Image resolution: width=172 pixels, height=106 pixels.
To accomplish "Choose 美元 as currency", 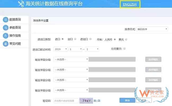I will pos(126,40).
